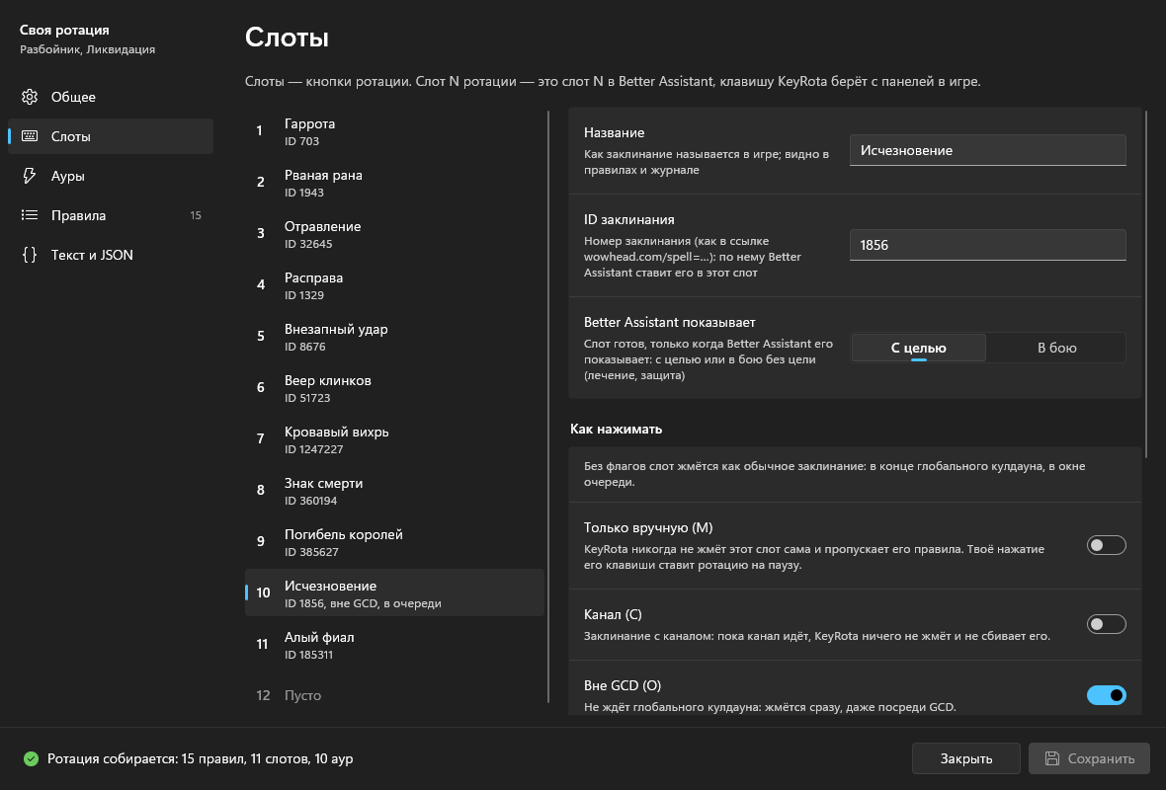Turn on the Канал (C) toggle
Viewport: 1166px width, 790px height.
[x=1107, y=623]
